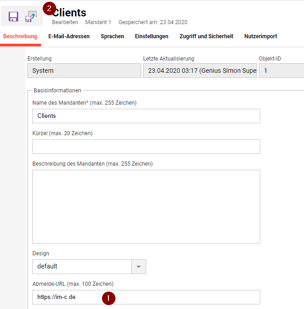This screenshot has width=304, height=309.
Task: Click the save and close icon
Action: point(31,16)
